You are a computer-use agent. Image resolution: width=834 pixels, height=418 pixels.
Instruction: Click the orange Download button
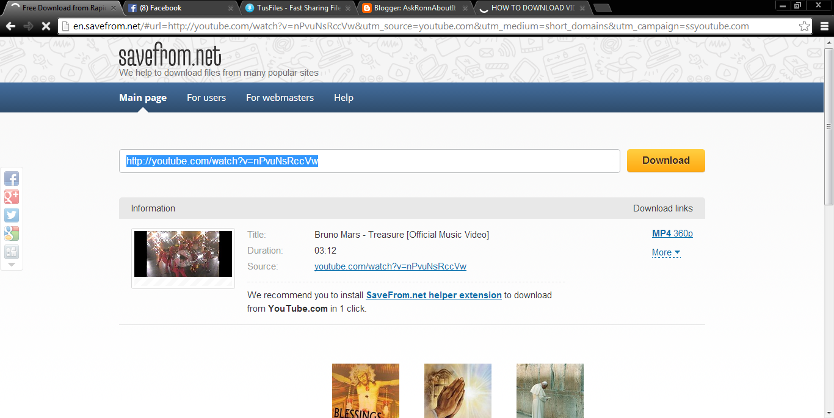(666, 161)
